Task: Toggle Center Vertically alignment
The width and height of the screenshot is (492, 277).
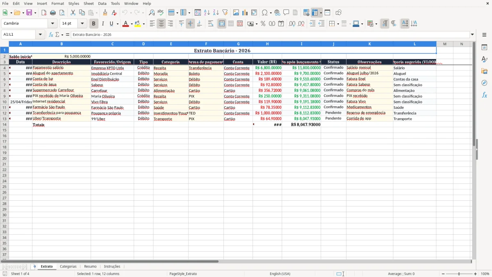Action: tap(190, 24)
